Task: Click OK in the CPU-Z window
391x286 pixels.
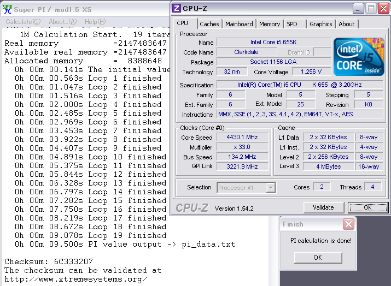Action: click(368, 207)
